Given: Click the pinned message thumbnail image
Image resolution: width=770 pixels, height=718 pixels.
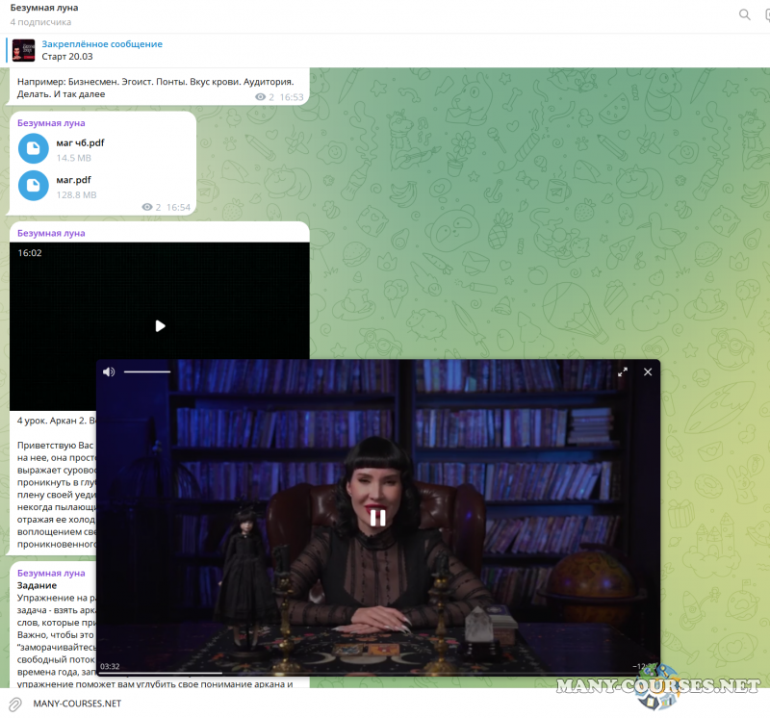Looking at the screenshot, I should point(24,50).
